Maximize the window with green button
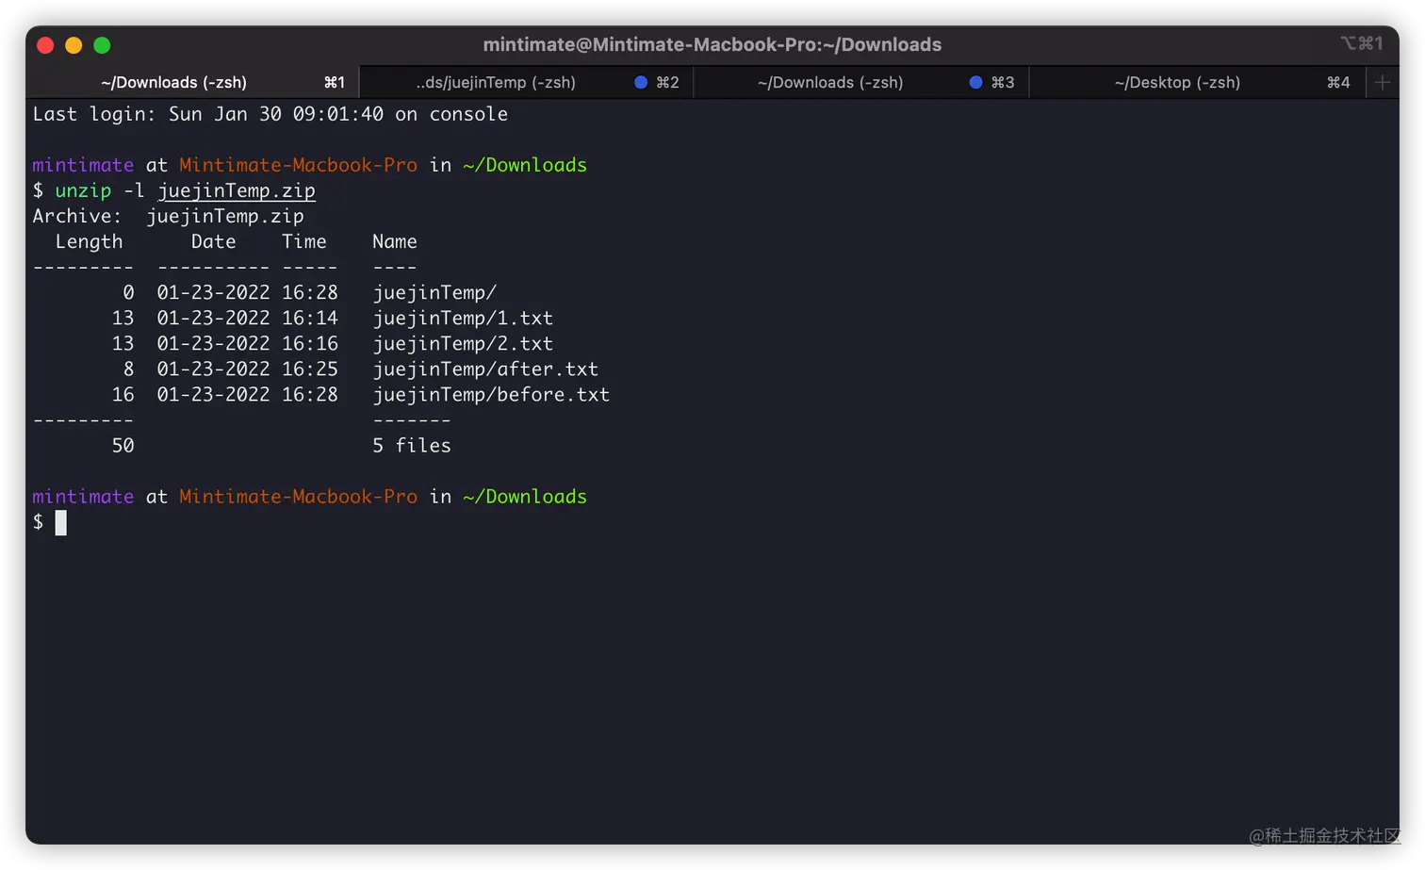Viewport: 1425px width, 870px height. (102, 44)
